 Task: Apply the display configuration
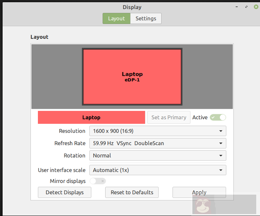(199, 192)
